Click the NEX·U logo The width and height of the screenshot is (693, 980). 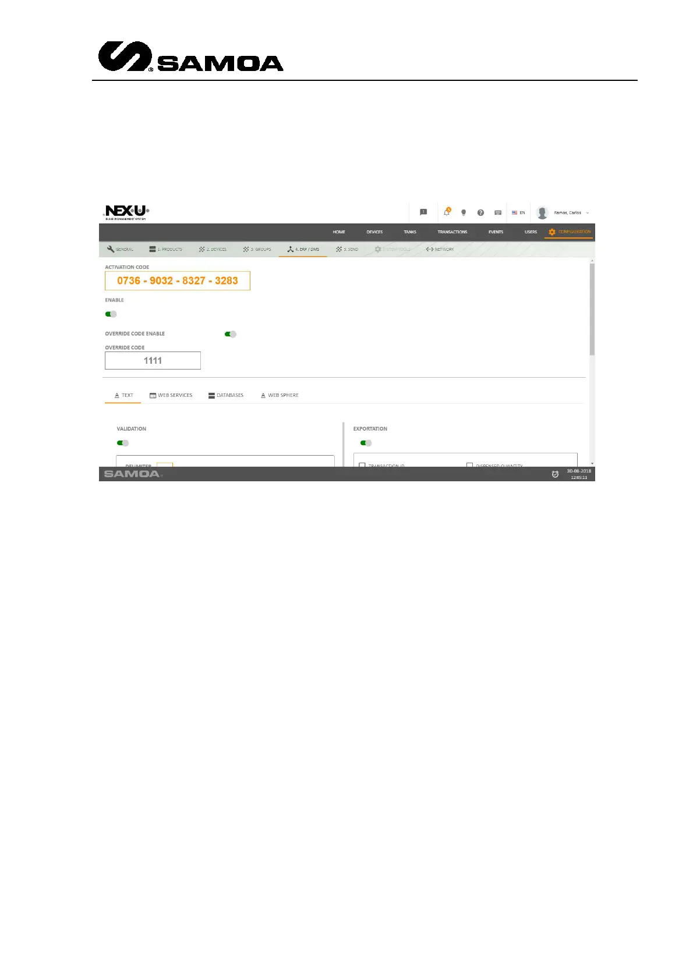126,212
